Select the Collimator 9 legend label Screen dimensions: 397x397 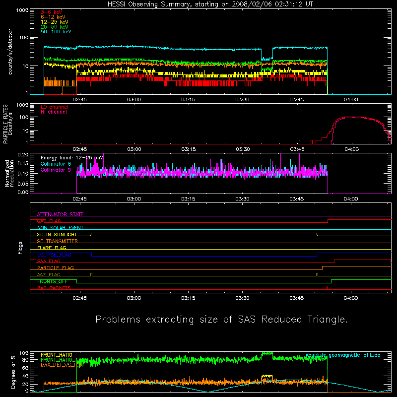coord(56,170)
